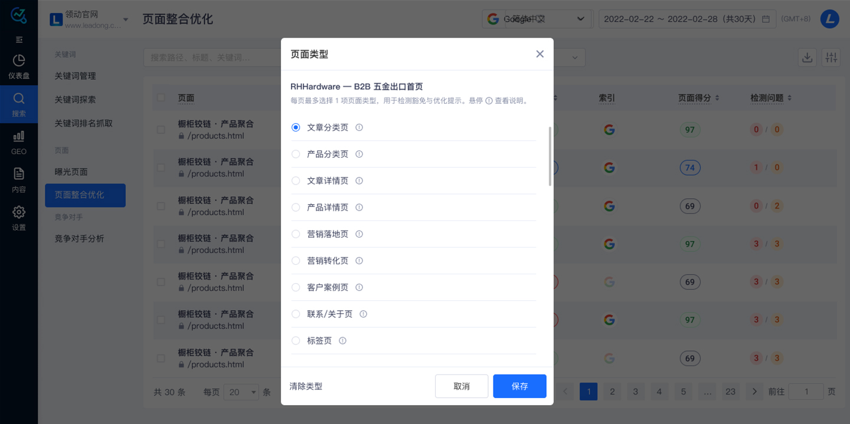Select the 文章分类页 radio option
850x424 pixels.
coord(296,127)
